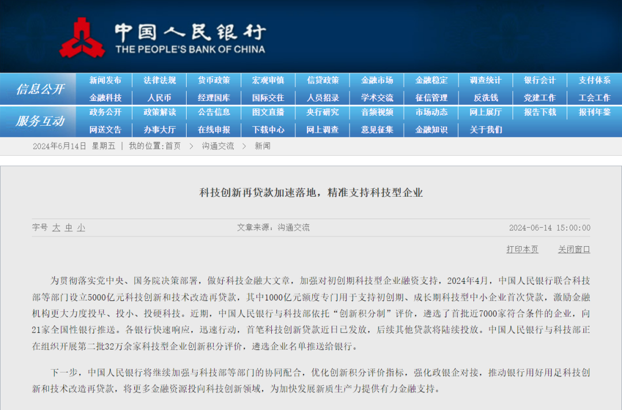
Task: Open 学术交流 section
Action: pos(377,97)
